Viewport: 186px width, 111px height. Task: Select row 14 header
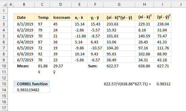point(4,90)
